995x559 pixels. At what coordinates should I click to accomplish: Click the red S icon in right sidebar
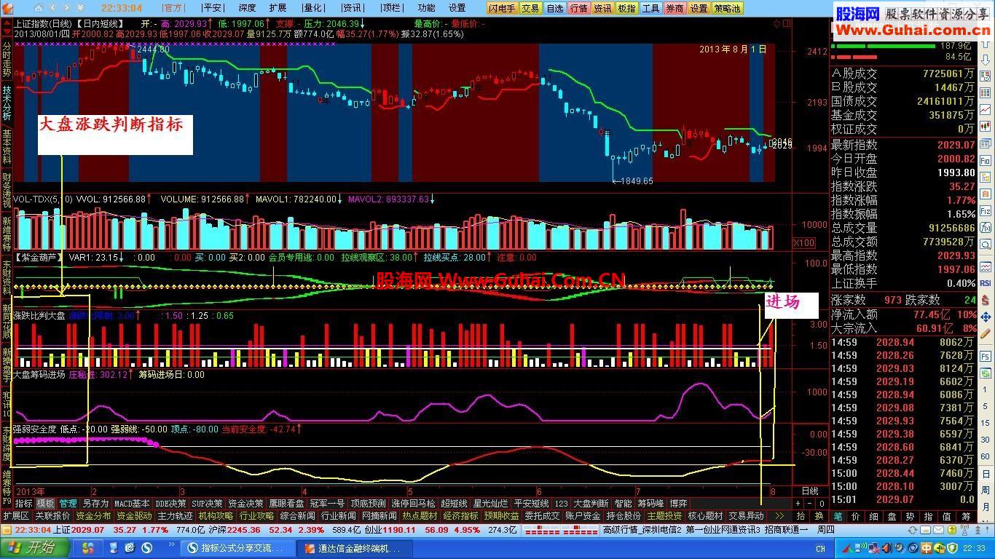(x=986, y=301)
